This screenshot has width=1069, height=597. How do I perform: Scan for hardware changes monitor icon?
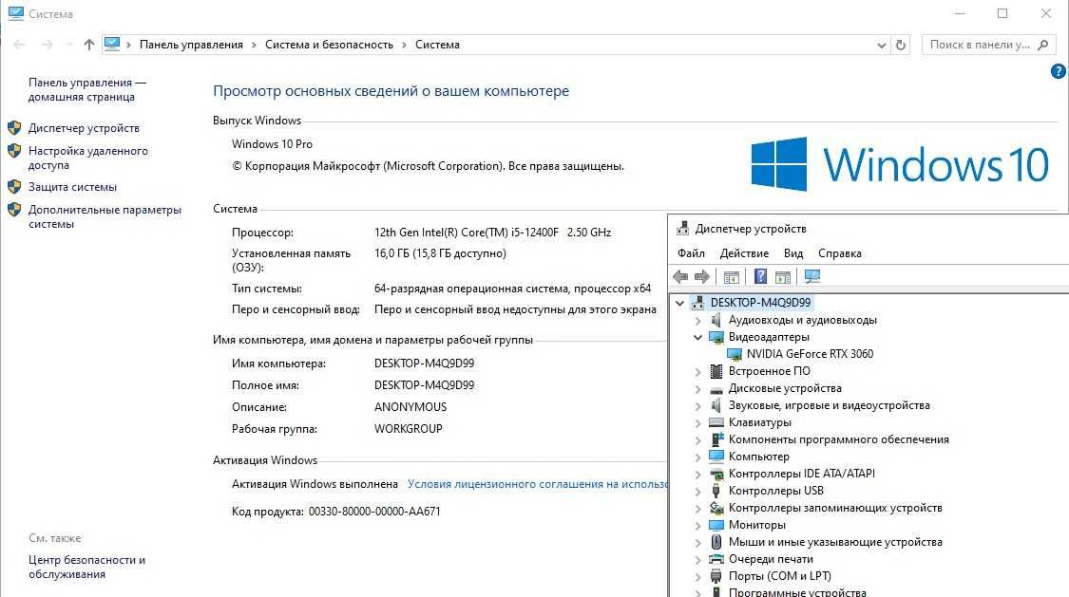pyautogui.click(x=812, y=276)
